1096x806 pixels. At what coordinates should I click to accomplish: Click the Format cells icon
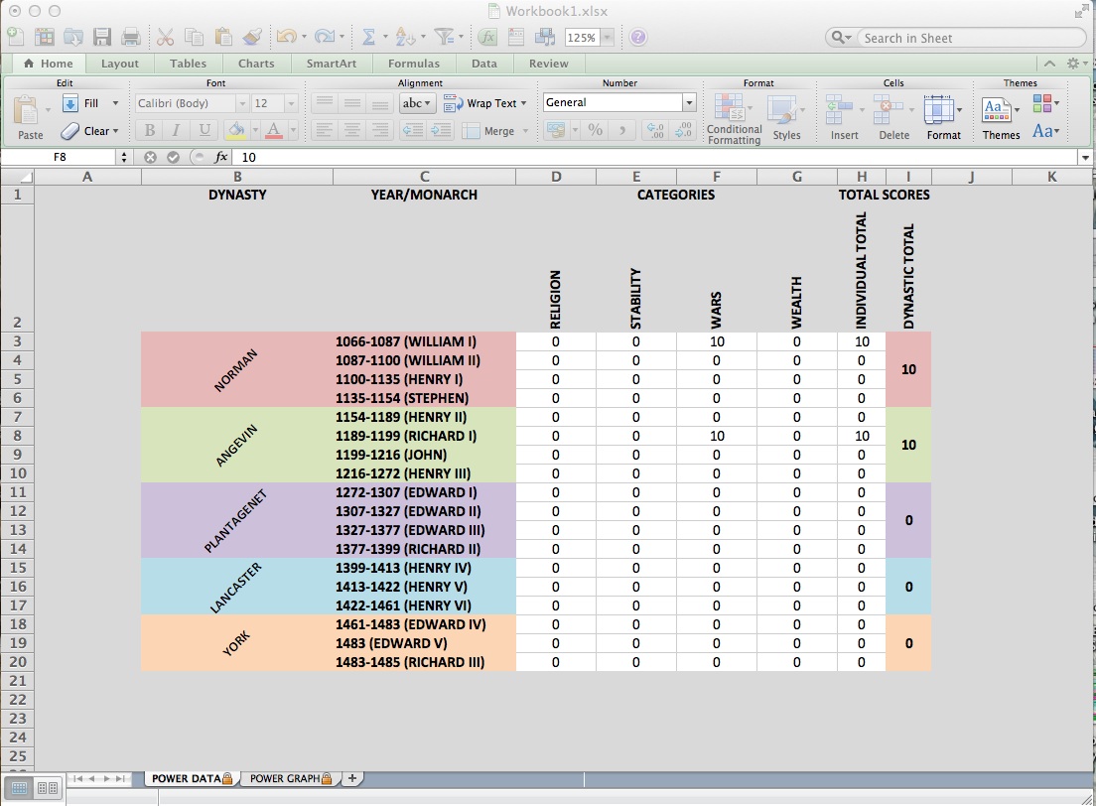(x=942, y=116)
